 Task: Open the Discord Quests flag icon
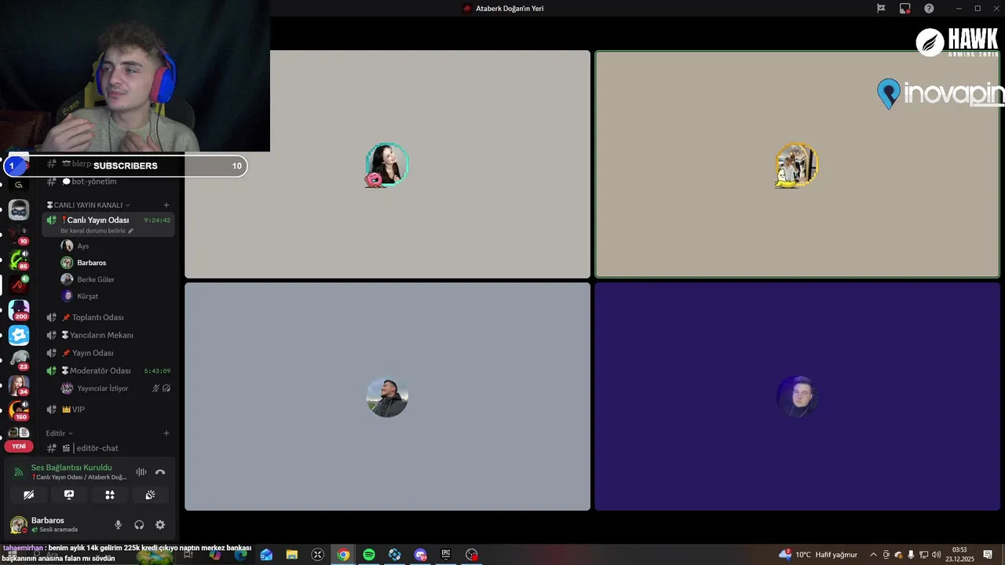881,9
